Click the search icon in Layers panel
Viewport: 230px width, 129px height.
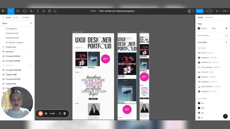pos(3,18)
